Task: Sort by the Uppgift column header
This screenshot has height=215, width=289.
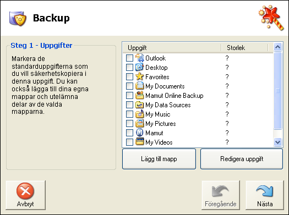Action: tap(172, 48)
